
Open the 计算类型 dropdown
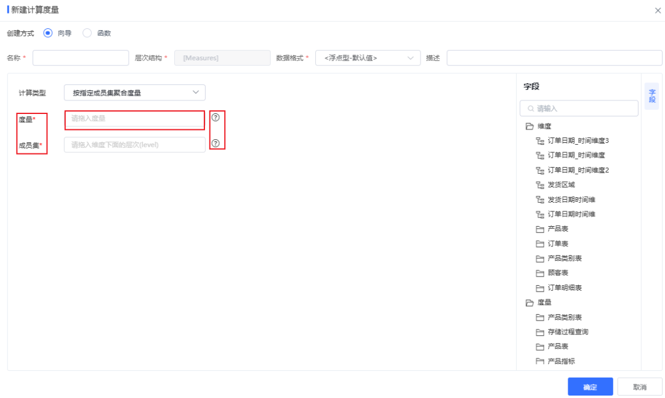point(134,92)
